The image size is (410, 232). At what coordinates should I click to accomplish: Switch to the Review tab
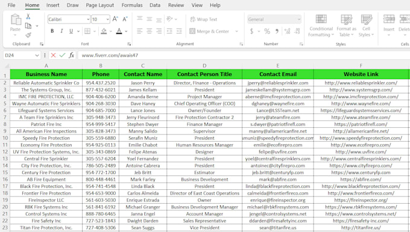click(176, 5)
